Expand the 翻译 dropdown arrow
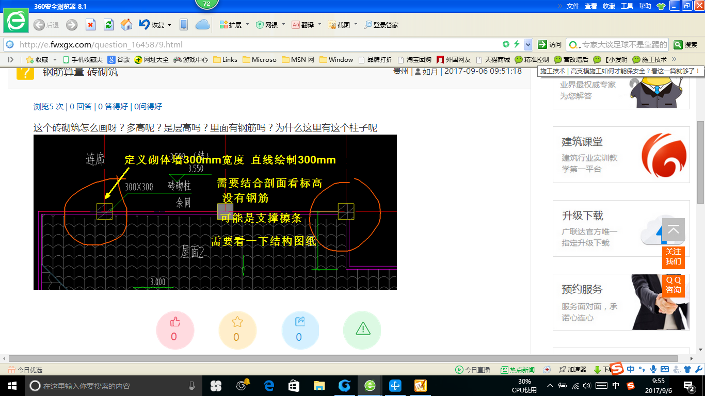Image resolution: width=705 pixels, height=396 pixels. click(319, 24)
